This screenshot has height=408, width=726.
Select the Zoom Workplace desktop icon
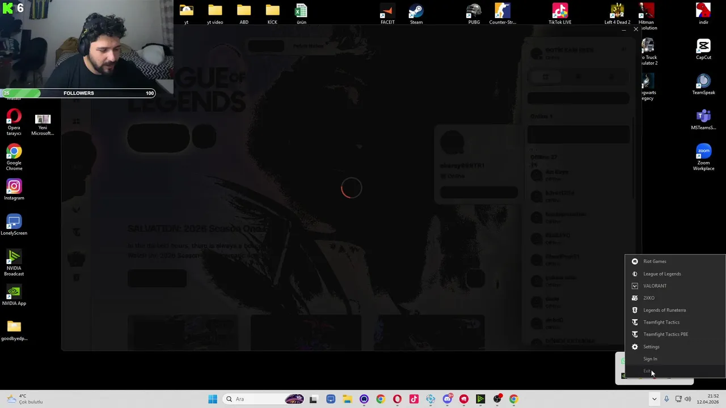[703, 158]
